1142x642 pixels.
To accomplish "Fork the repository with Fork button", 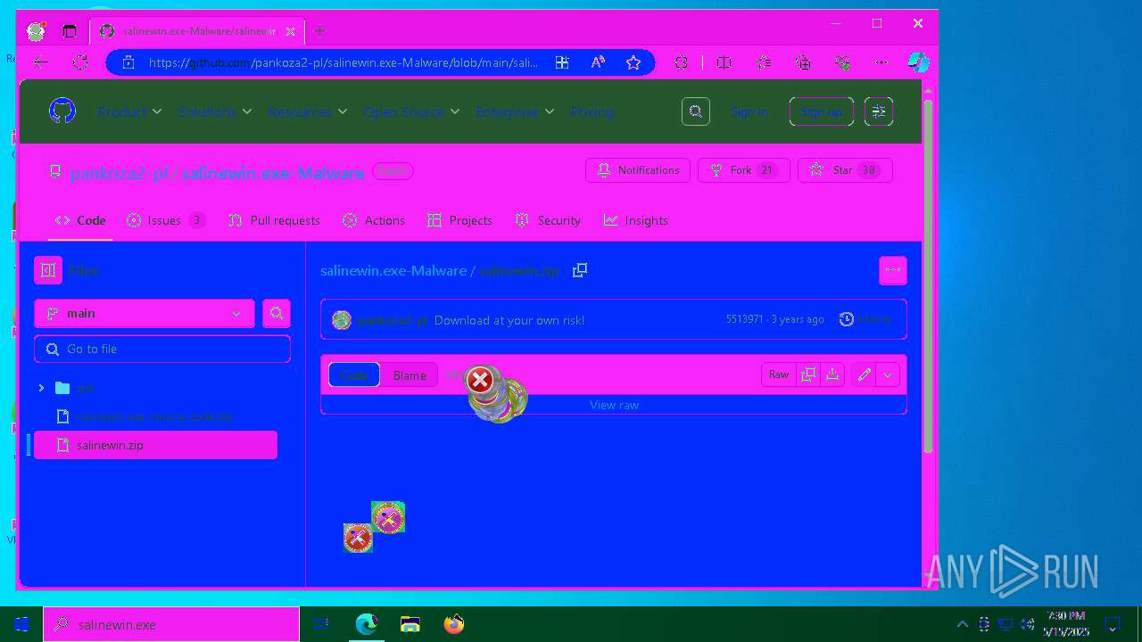I will pos(744,170).
